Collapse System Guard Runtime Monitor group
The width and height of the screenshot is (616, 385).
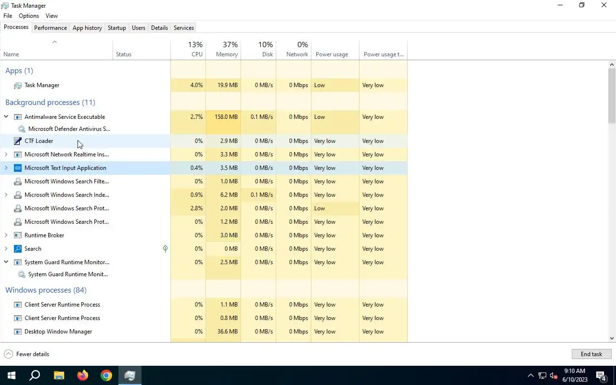pos(6,262)
